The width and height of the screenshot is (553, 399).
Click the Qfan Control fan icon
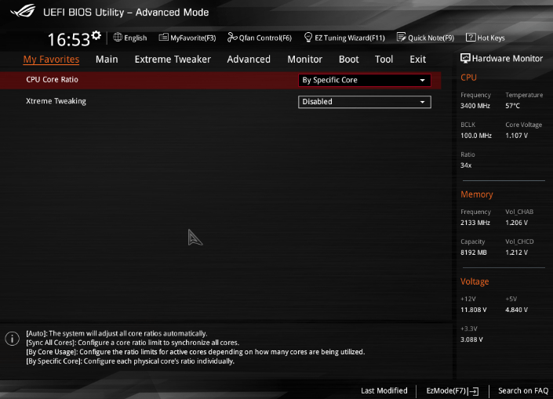(x=232, y=37)
